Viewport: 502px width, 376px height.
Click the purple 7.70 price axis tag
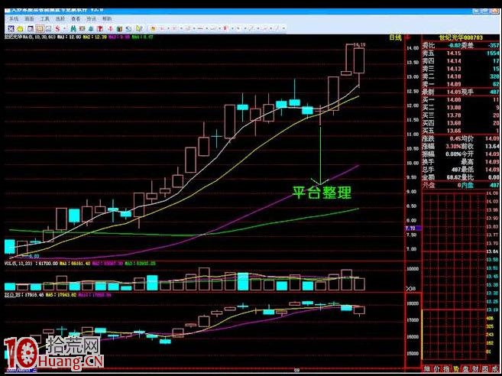pos(413,229)
